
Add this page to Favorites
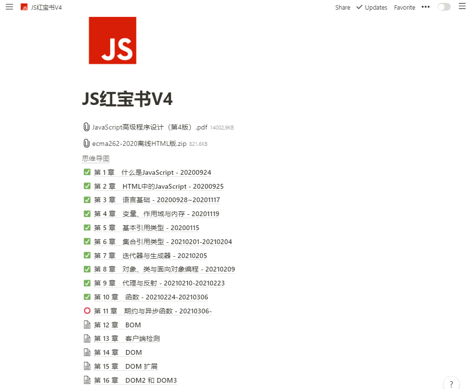[x=404, y=7]
